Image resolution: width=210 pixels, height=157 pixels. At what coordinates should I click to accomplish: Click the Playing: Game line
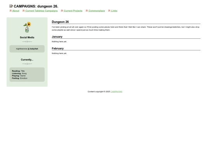[x=19, y=76]
